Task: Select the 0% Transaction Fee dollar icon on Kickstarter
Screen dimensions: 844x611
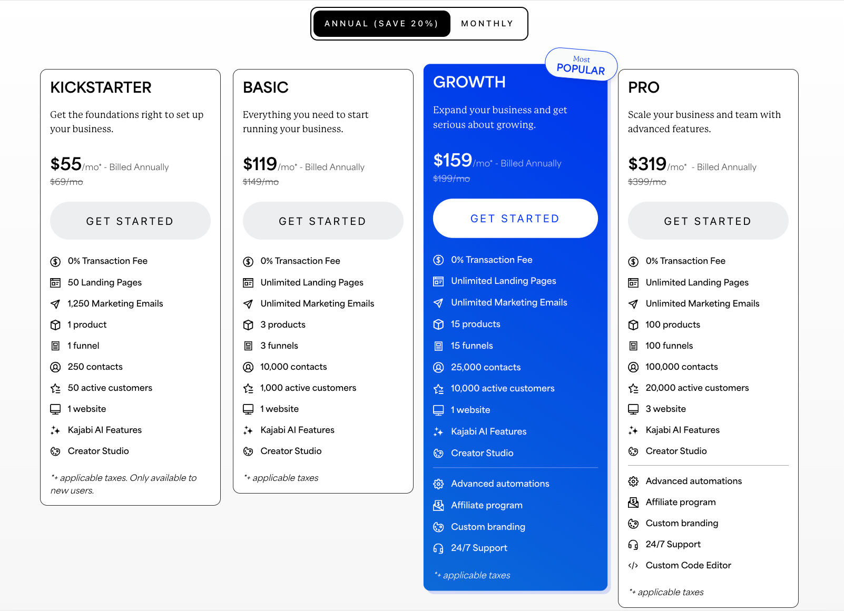Action: (x=55, y=261)
